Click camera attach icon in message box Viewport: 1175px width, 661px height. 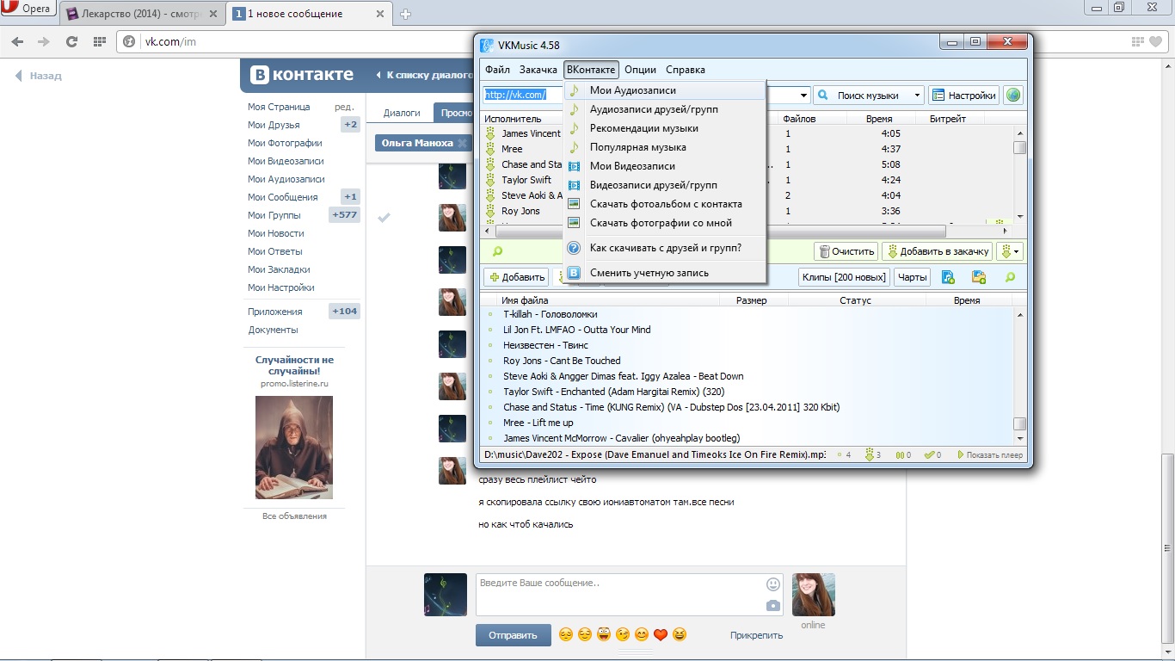pos(773,606)
